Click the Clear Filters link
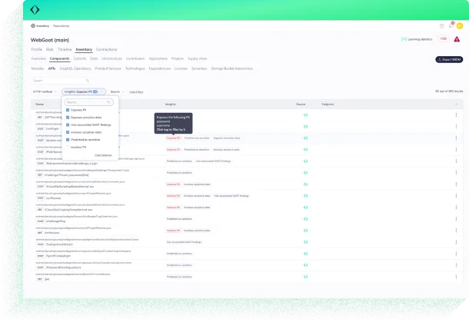Image resolution: width=469 pixels, height=322 pixels. tap(136, 92)
